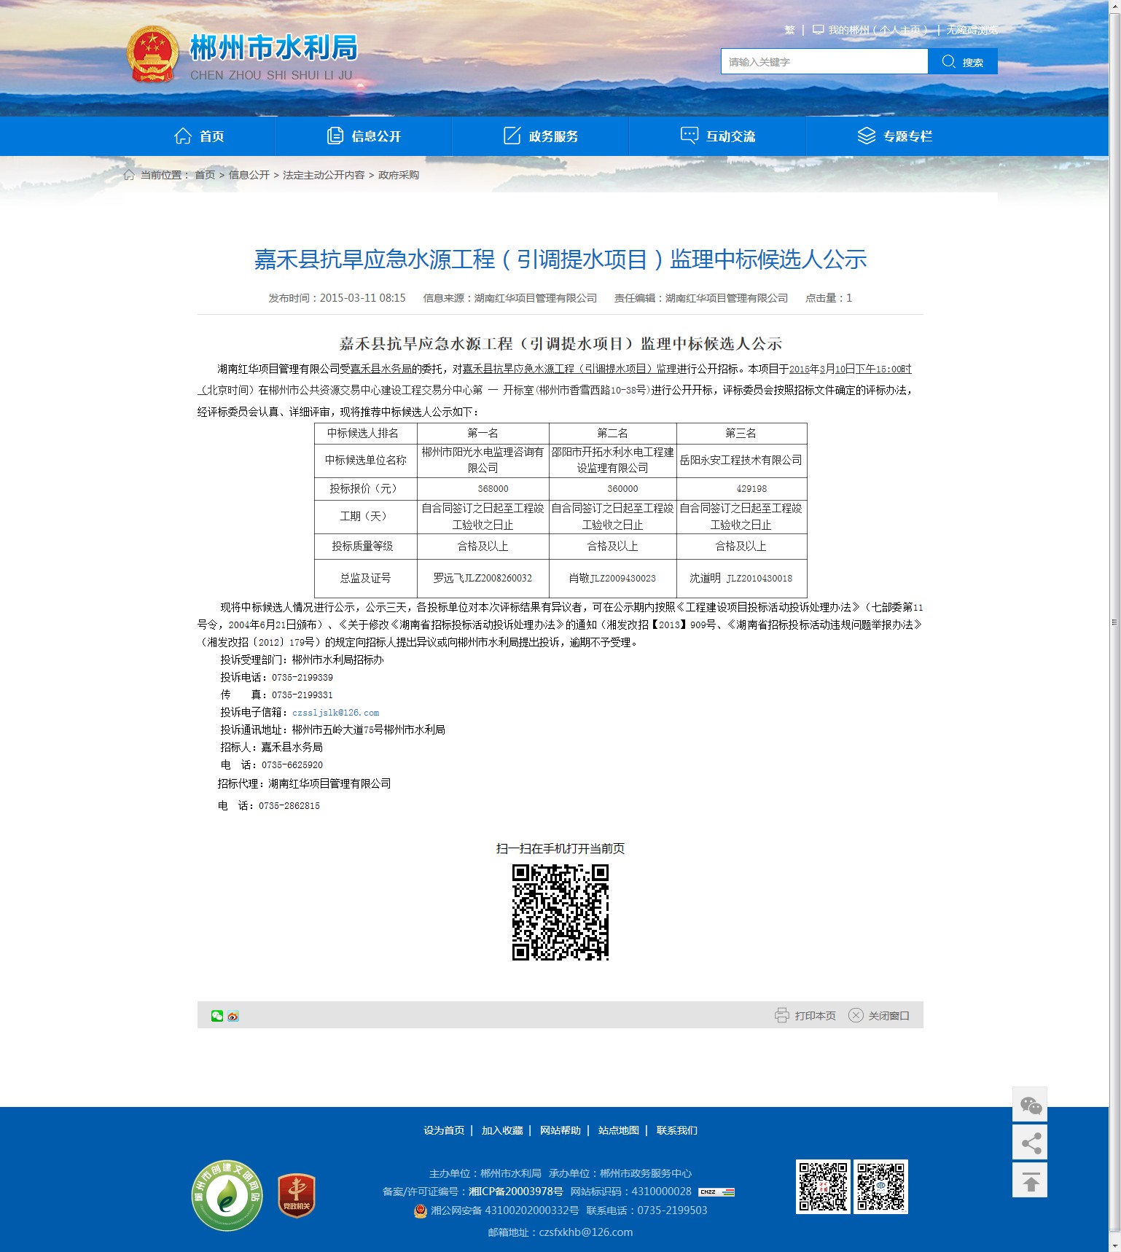This screenshot has width=1121, height=1252.
Task: Select 政务服务 in the navigation bar
Action: click(541, 136)
